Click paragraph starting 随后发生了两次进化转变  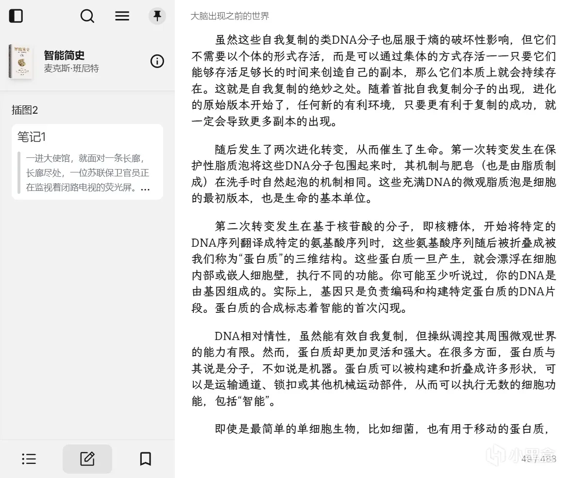[x=373, y=174]
